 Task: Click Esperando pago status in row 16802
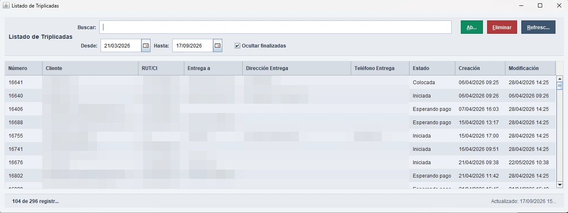[x=432, y=176]
